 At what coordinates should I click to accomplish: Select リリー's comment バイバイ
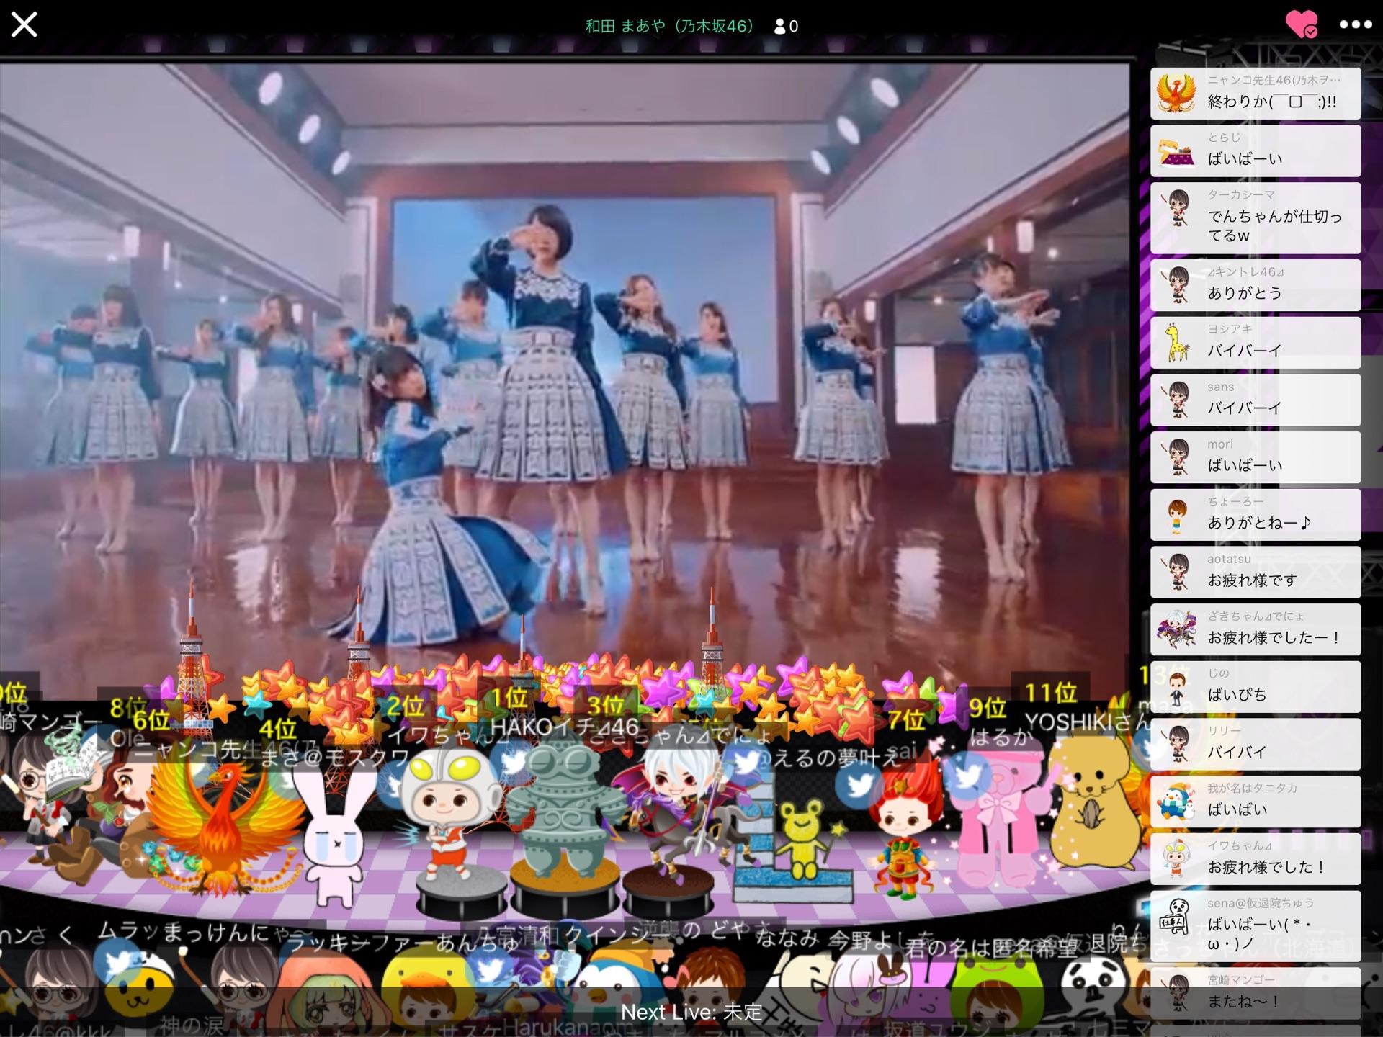[1256, 745]
